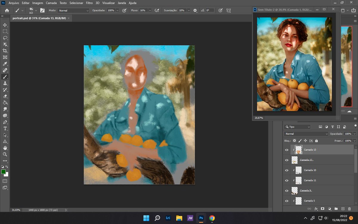Viewport: 358px width, 224px height.
Task: Pick the Eyedropper tool
Action: tap(5, 64)
